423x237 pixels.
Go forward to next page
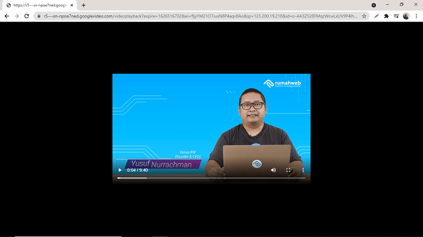coord(17,16)
